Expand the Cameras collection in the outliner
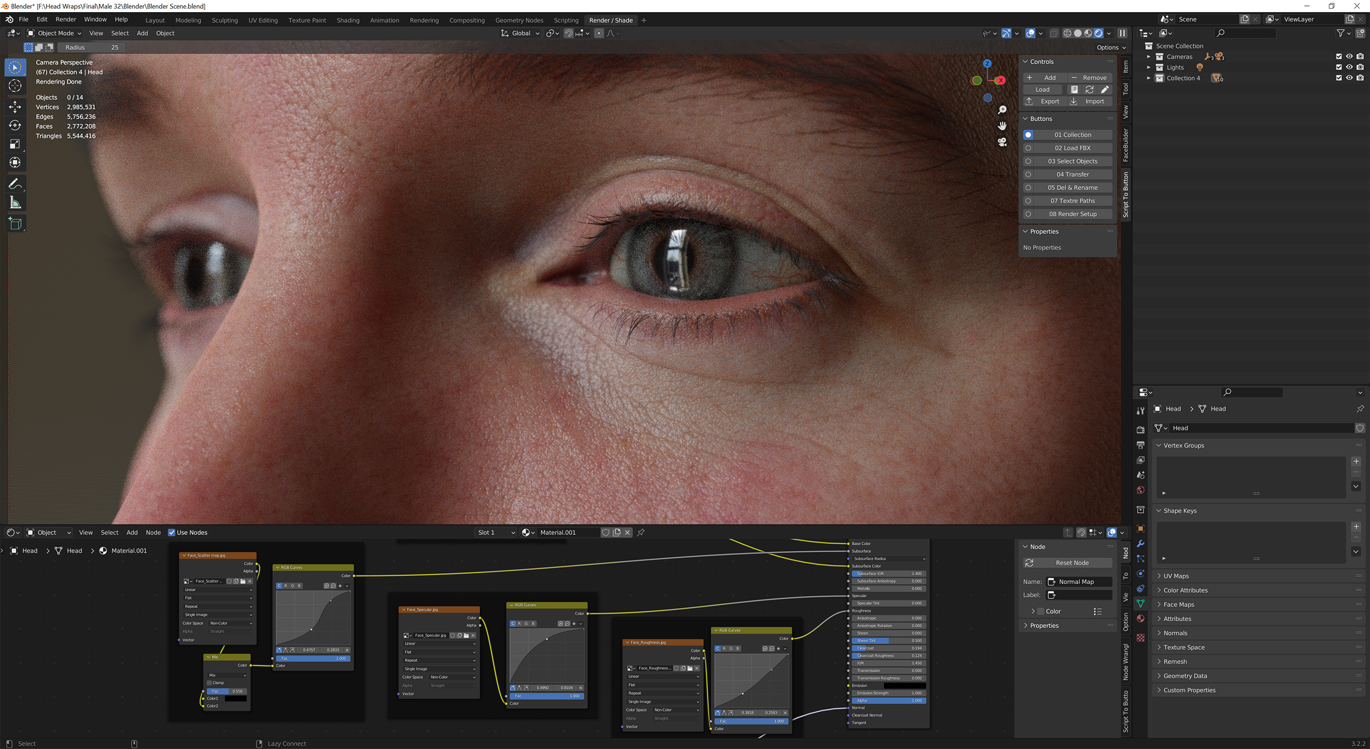 pos(1149,56)
